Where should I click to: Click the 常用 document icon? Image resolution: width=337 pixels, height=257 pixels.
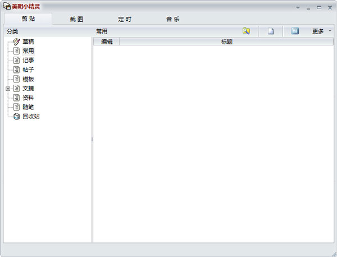tap(16, 51)
